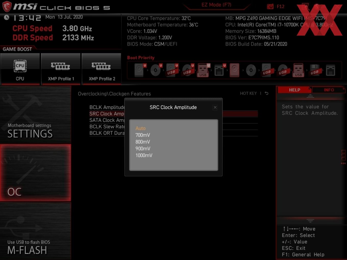The height and width of the screenshot is (260, 347).
Task: Select the SRC Clock Amplitude setting row
Action: point(173,114)
